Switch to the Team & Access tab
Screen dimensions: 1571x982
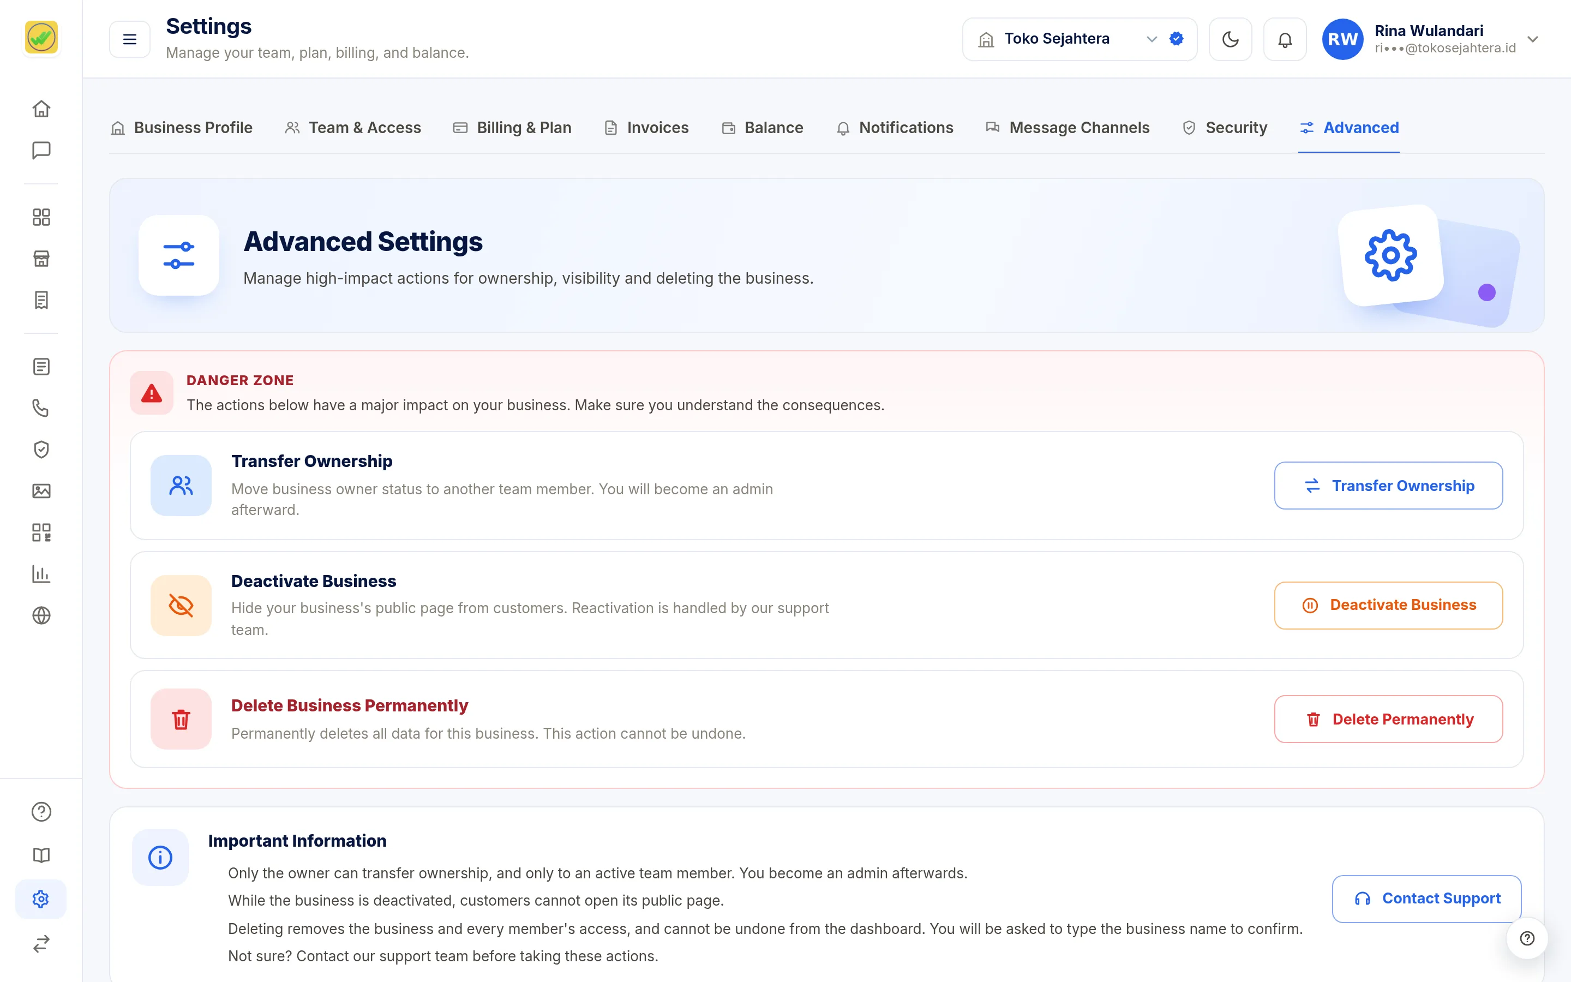(352, 128)
